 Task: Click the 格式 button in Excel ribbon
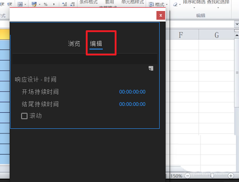157,5
